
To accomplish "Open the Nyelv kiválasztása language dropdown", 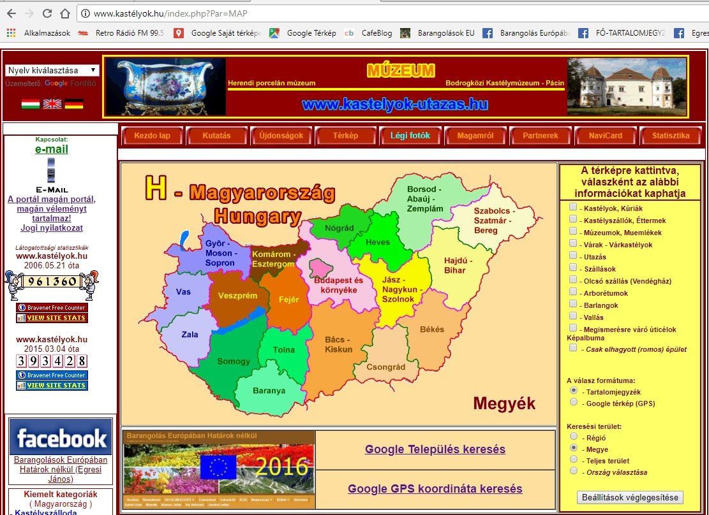I will pos(52,70).
